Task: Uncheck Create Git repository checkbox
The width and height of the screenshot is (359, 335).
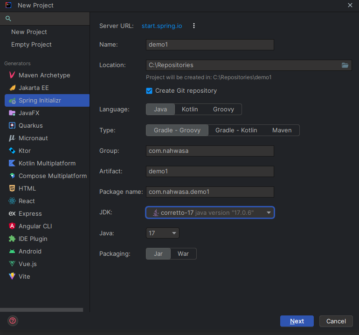Action: (149, 91)
